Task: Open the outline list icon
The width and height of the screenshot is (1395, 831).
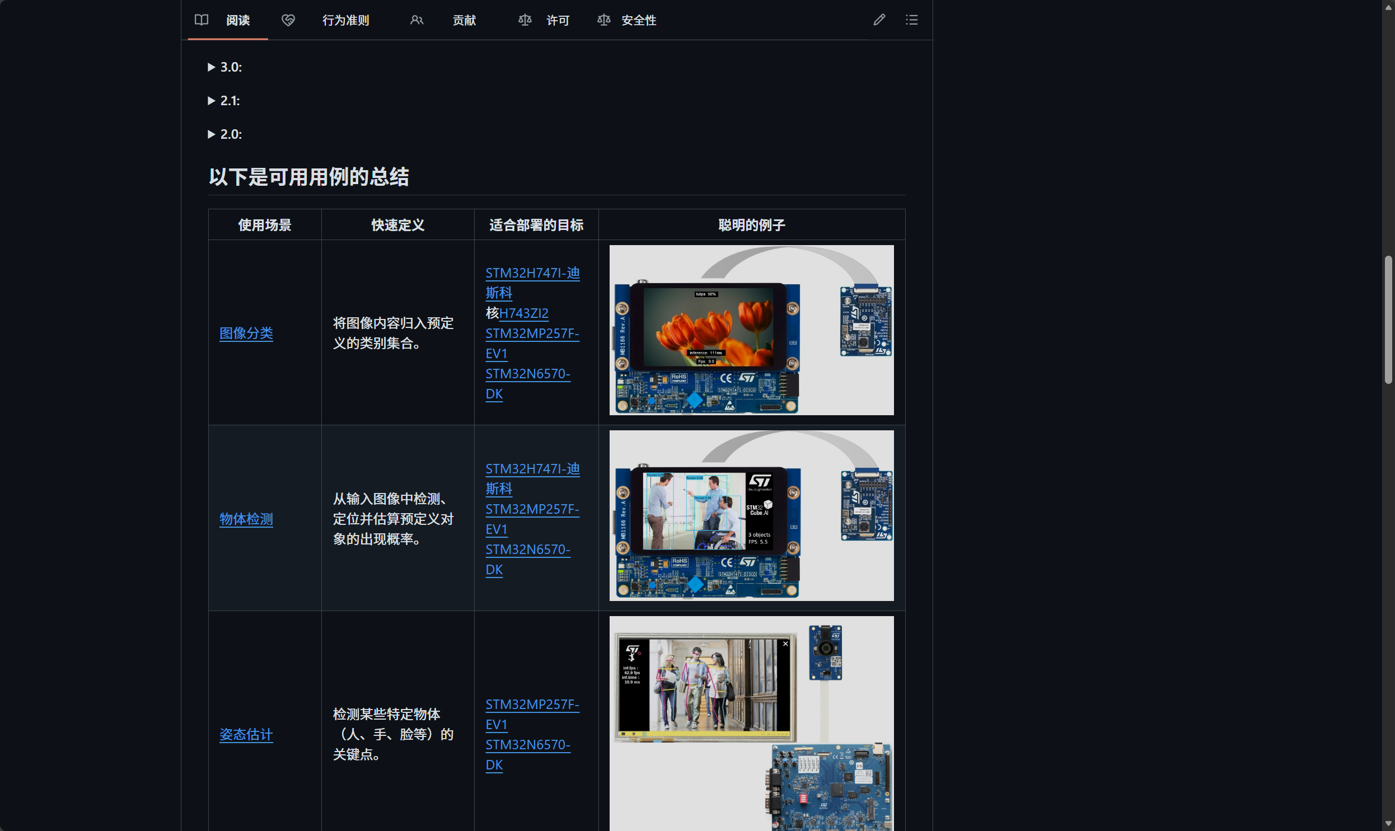Action: coord(912,20)
